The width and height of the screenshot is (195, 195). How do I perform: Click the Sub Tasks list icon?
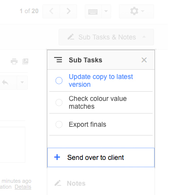pos(58,60)
